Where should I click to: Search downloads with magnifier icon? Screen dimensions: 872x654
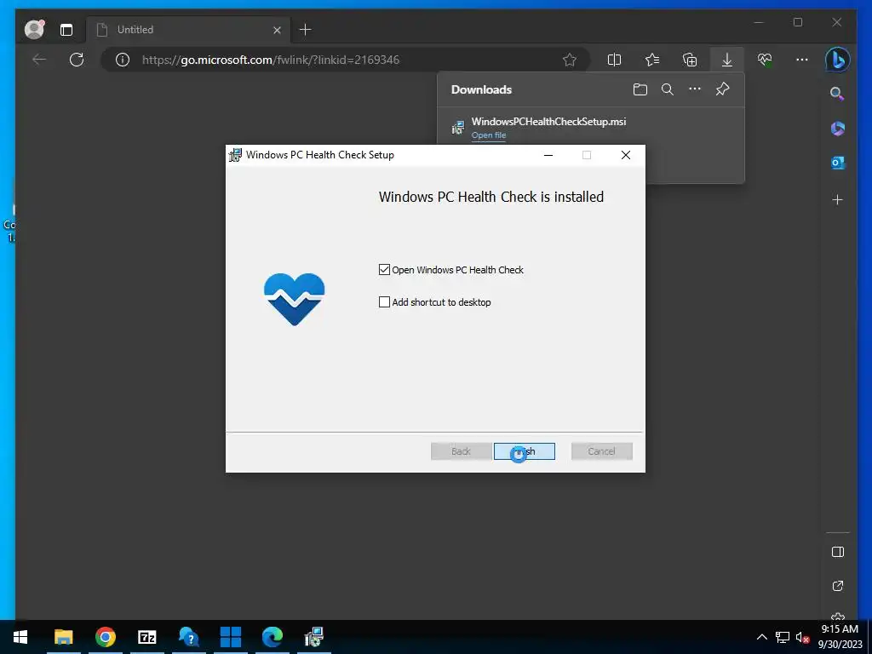pyautogui.click(x=668, y=89)
